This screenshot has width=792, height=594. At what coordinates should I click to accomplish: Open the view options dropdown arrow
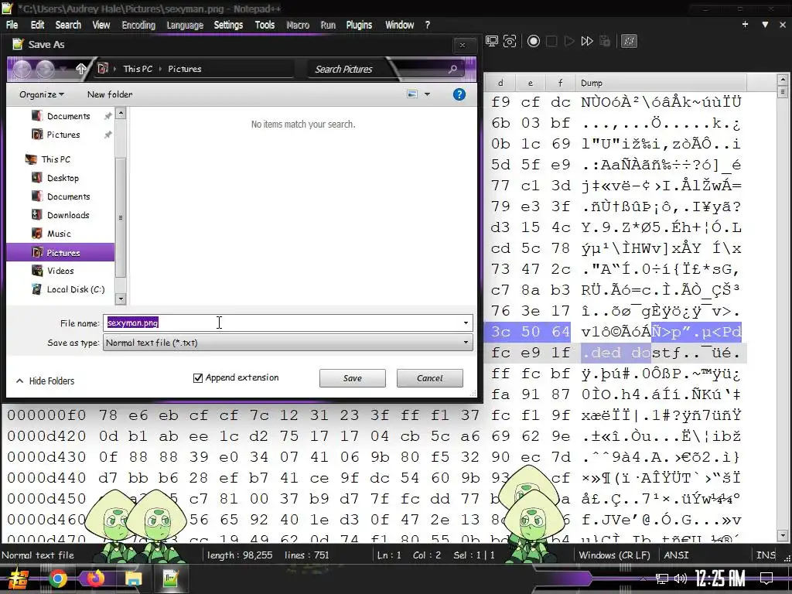tap(427, 94)
